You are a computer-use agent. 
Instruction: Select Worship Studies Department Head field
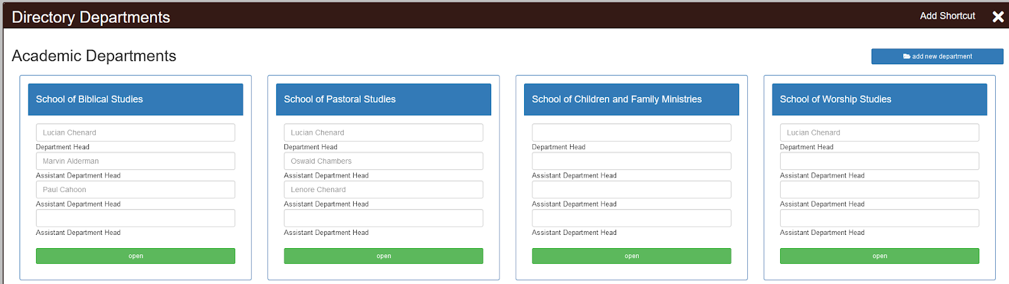pyautogui.click(x=879, y=132)
